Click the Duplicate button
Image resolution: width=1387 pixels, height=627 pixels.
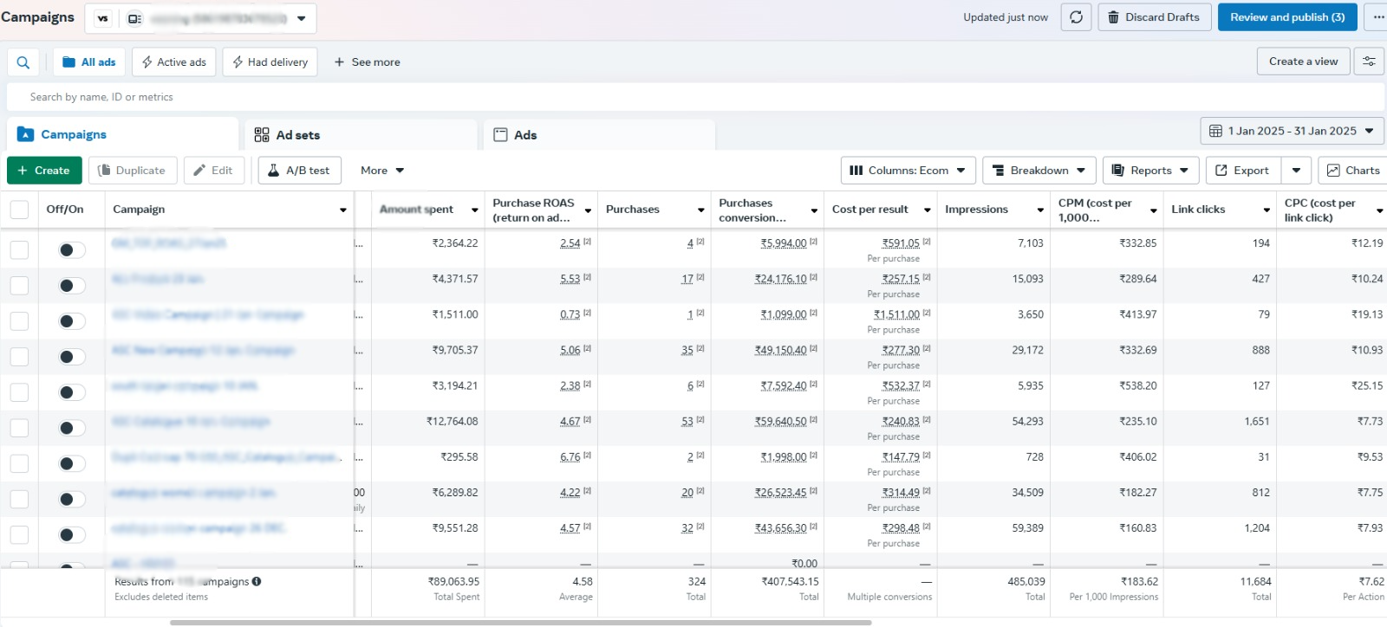(x=133, y=171)
